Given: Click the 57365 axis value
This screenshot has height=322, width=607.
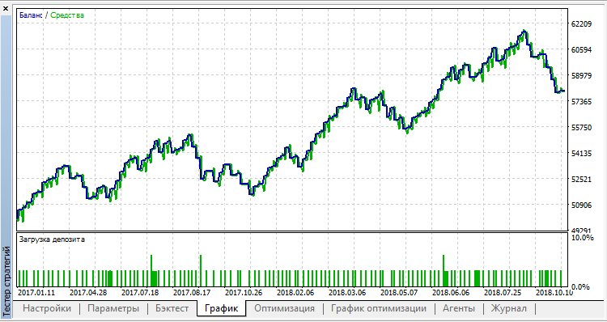Looking at the screenshot, I should pyautogui.click(x=581, y=101).
